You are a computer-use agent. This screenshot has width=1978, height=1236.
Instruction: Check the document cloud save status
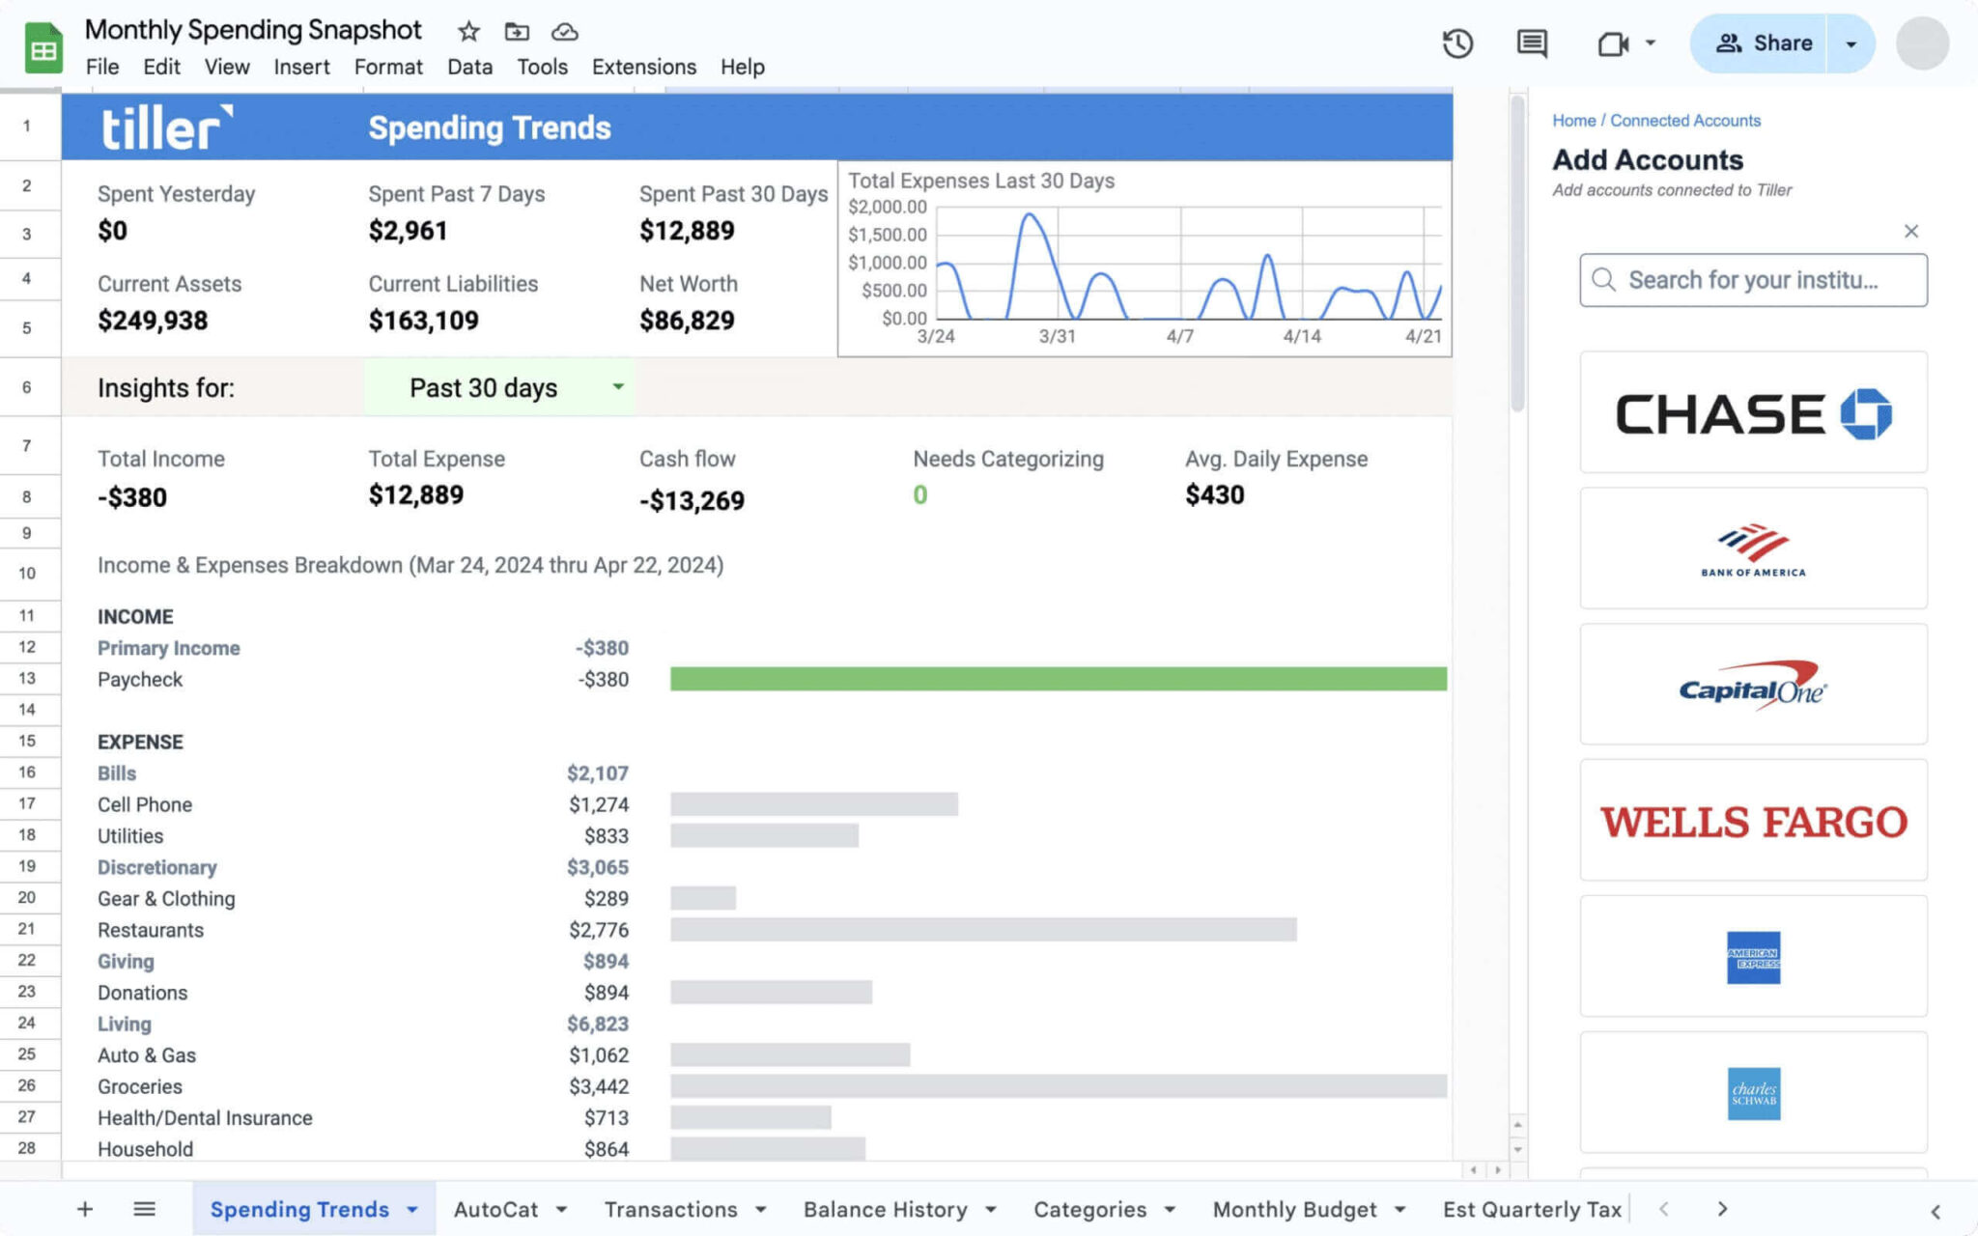(565, 31)
